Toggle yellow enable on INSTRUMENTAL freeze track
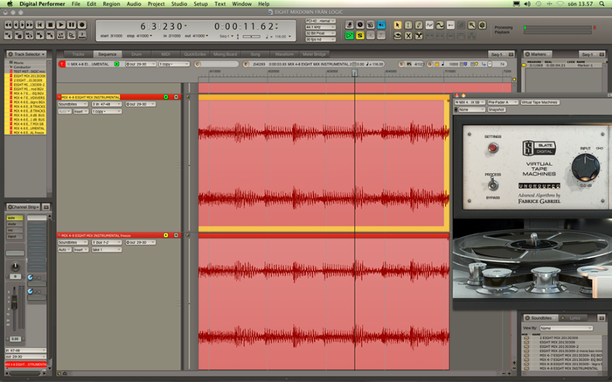Screen dimensions: 612x382 (x=166, y=235)
